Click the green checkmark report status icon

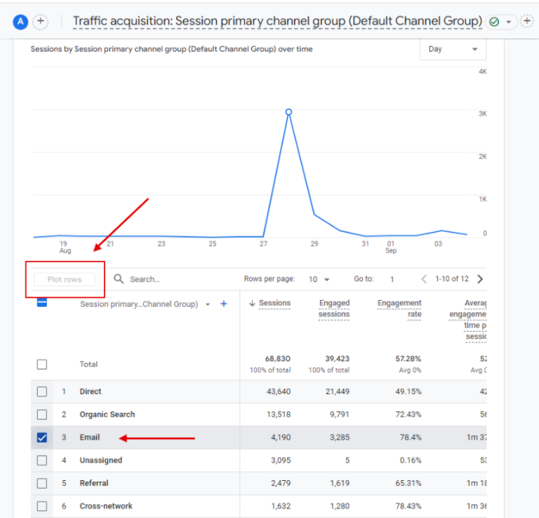point(494,22)
